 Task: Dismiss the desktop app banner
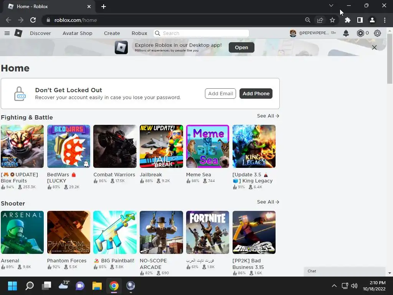coord(374,47)
